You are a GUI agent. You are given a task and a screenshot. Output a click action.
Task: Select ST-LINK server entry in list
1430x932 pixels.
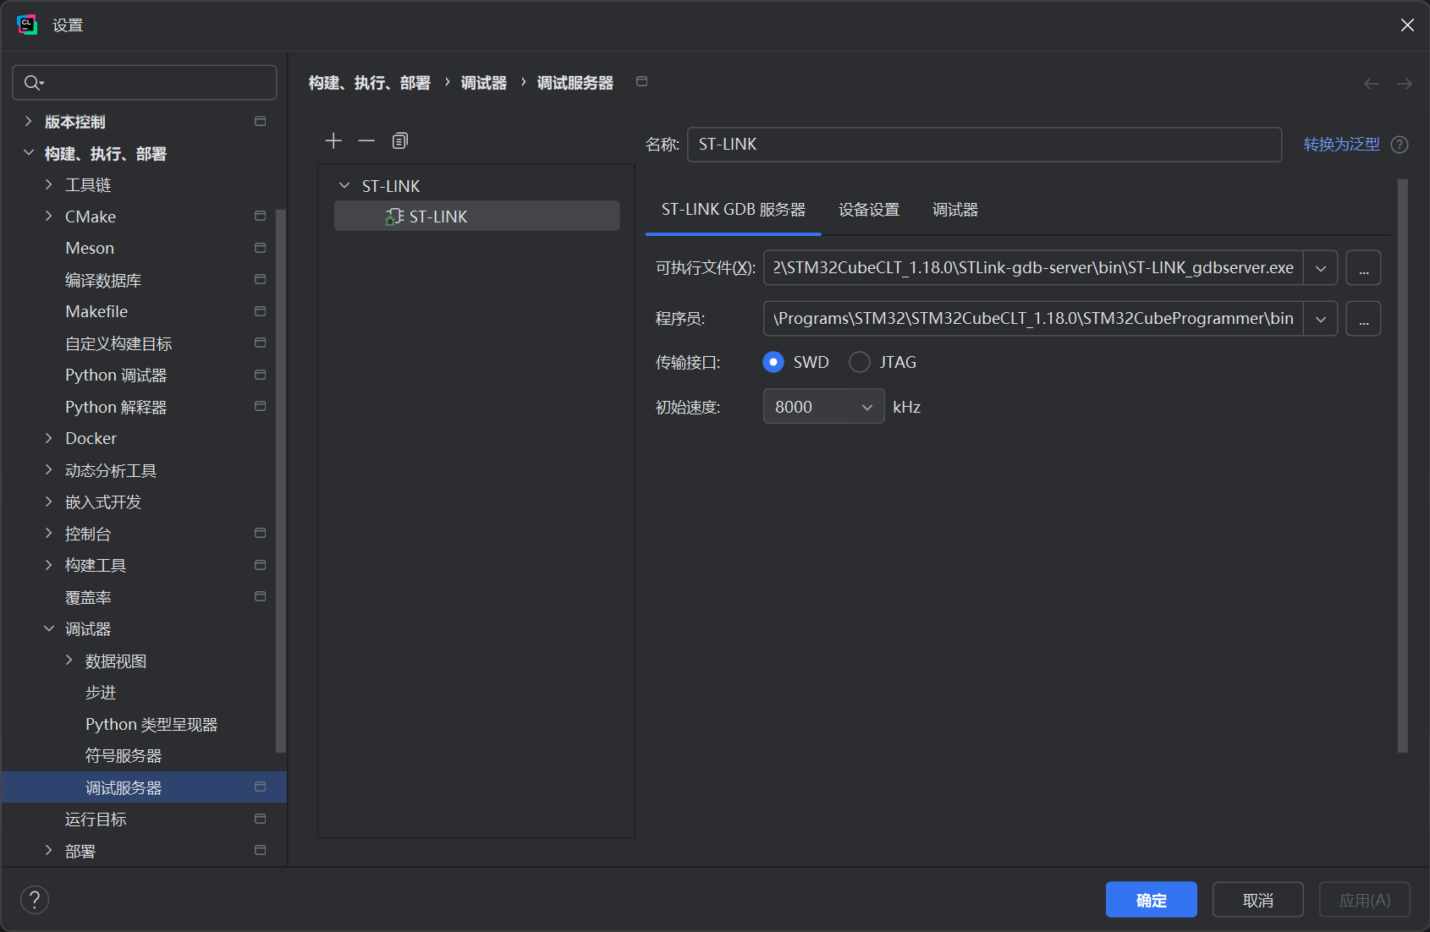pos(476,217)
